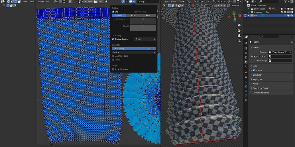The height and width of the screenshot is (147, 295).
Task: Expand the Bolt object tree
Action: click(x=248, y=16)
